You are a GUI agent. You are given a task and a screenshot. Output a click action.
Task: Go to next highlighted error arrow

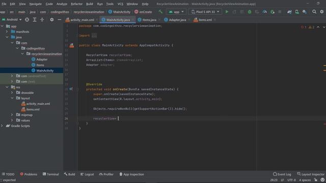click(324, 27)
